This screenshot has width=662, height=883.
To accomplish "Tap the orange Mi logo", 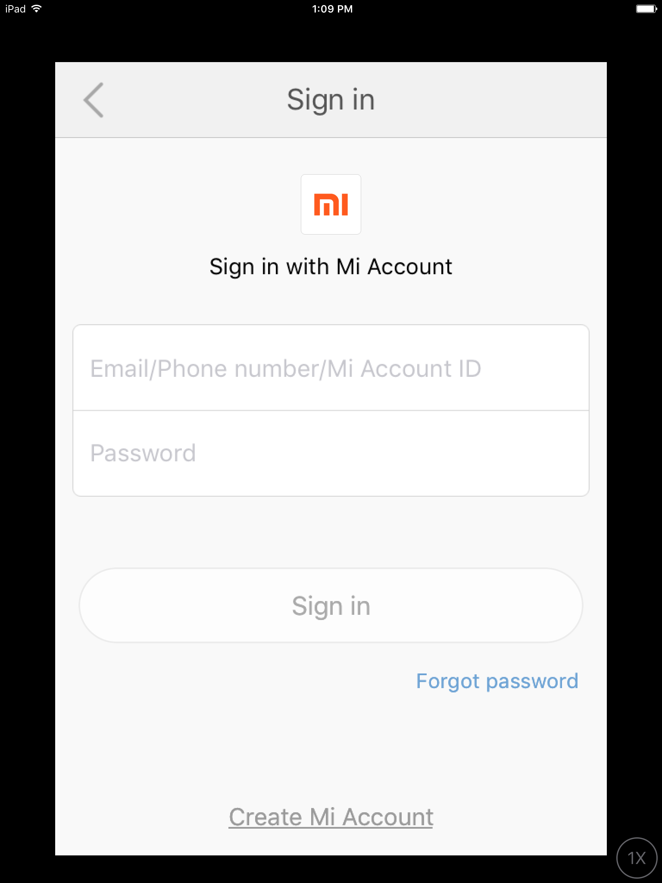I will click(x=331, y=204).
